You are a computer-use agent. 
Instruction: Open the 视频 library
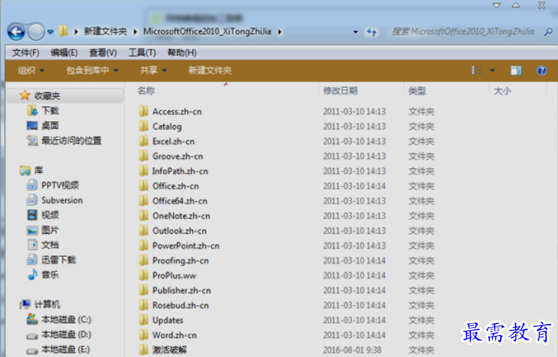click(50, 215)
